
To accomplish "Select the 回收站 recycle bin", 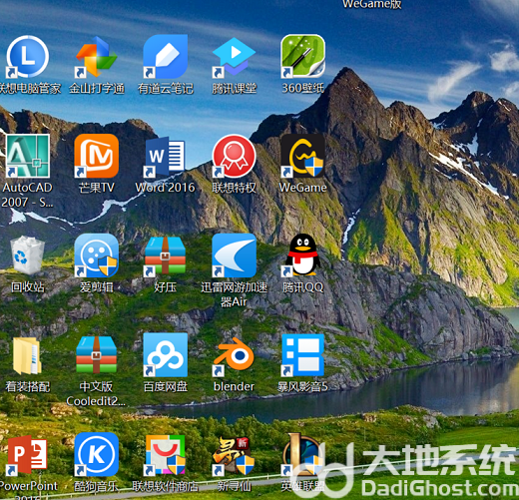I will (x=27, y=255).
